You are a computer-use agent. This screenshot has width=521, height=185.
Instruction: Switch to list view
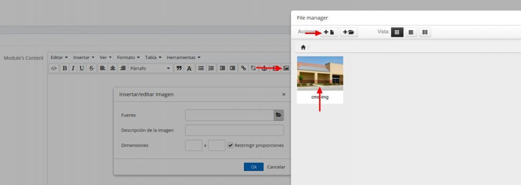[x=411, y=32]
